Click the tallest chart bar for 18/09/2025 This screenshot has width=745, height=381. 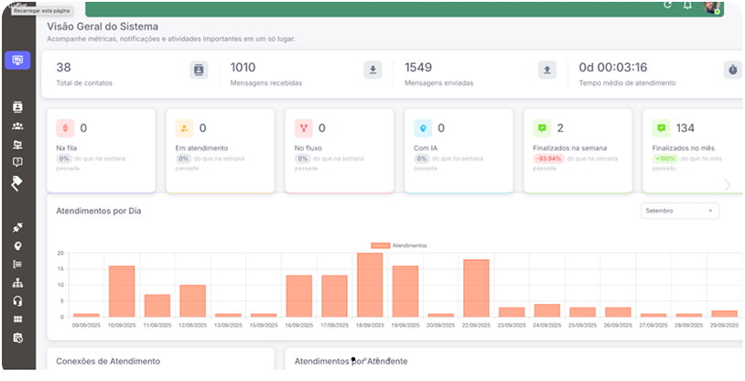coord(370,285)
